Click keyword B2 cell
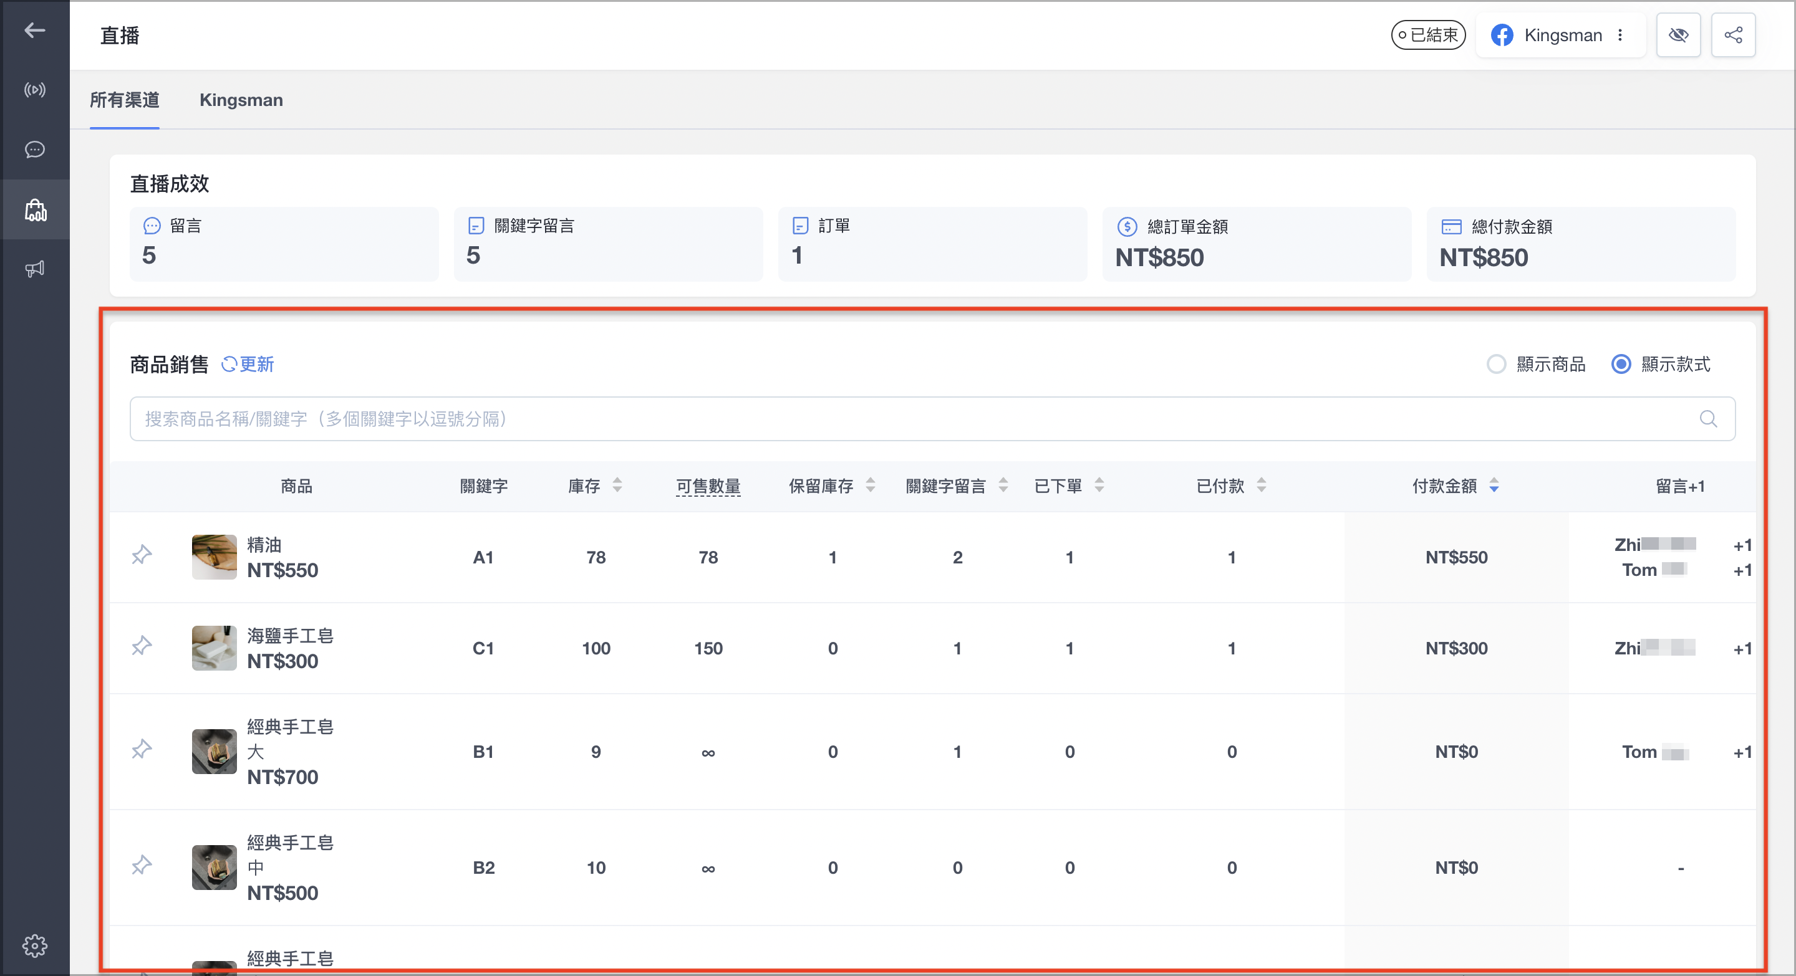Viewport: 1796px width, 976px height. [484, 868]
